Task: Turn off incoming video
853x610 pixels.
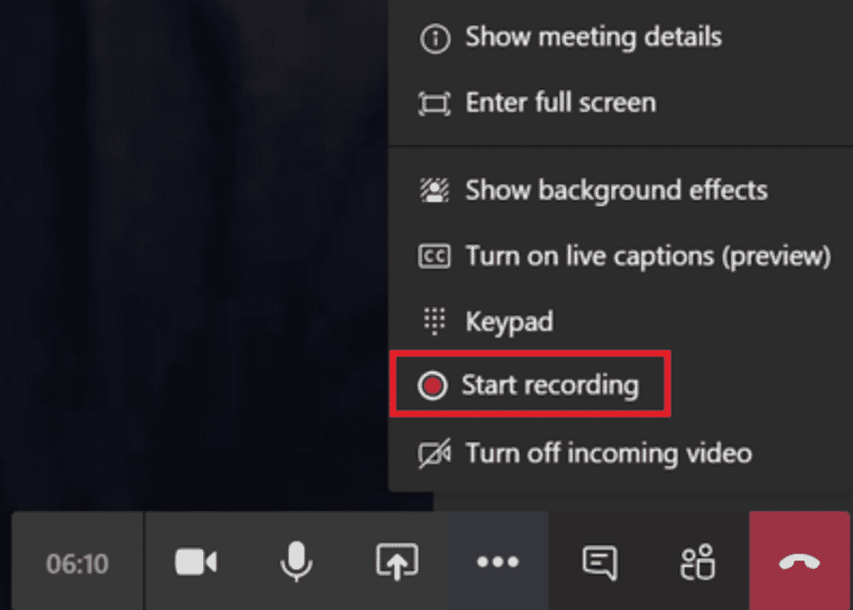Action: (x=608, y=452)
